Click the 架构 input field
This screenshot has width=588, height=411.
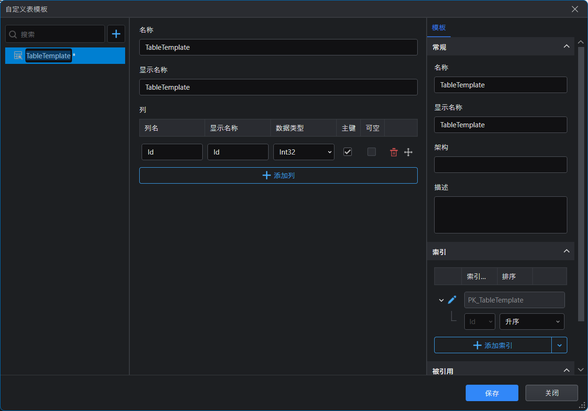(x=501, y=165)
